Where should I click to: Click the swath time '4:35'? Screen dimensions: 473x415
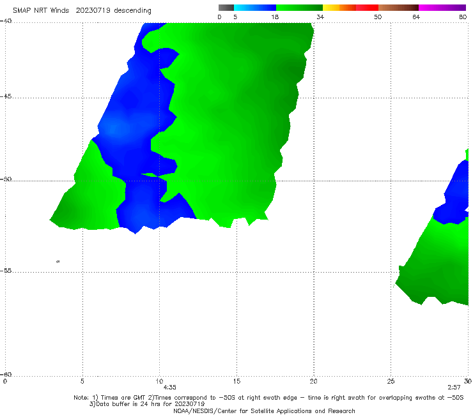coord(169,388)
